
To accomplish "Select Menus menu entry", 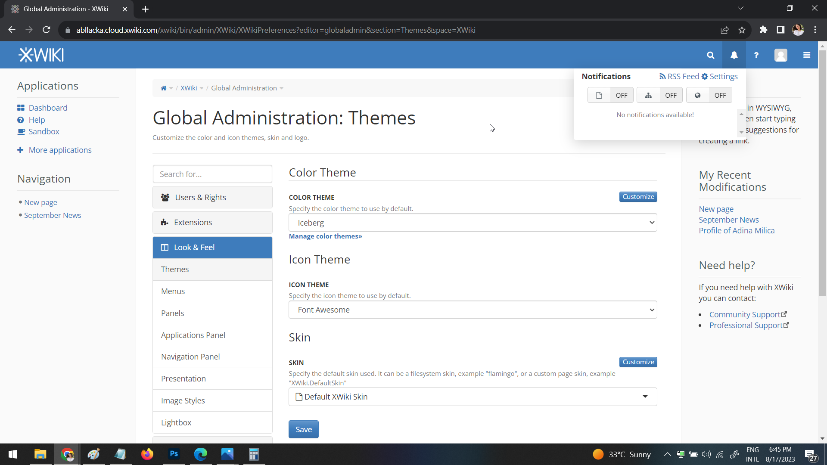I will click(x=212, y=291).
